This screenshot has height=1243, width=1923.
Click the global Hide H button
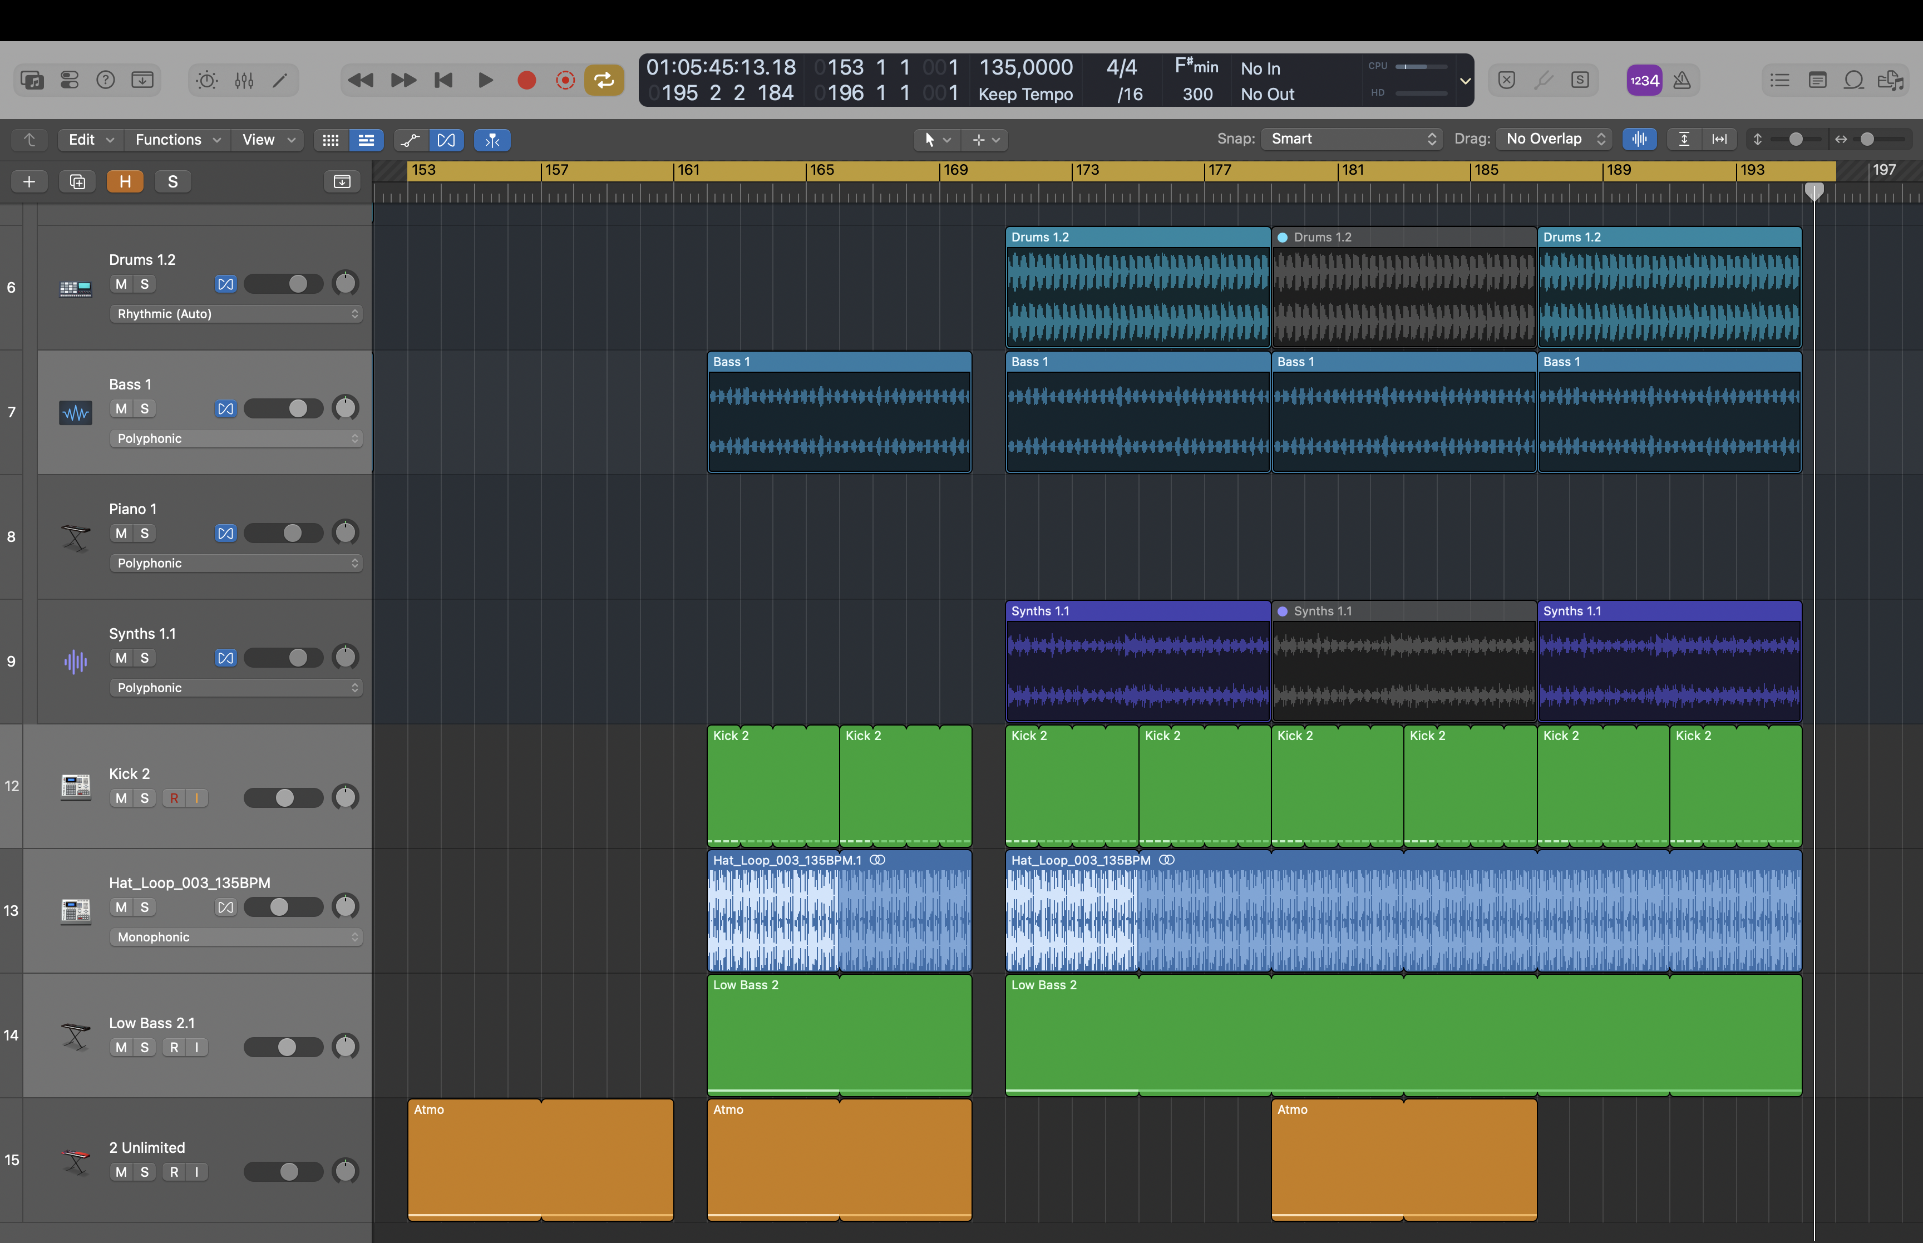point(125,181)
